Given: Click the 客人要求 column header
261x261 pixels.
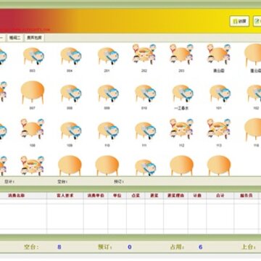Looking at the screenshot, I should 65,196.
